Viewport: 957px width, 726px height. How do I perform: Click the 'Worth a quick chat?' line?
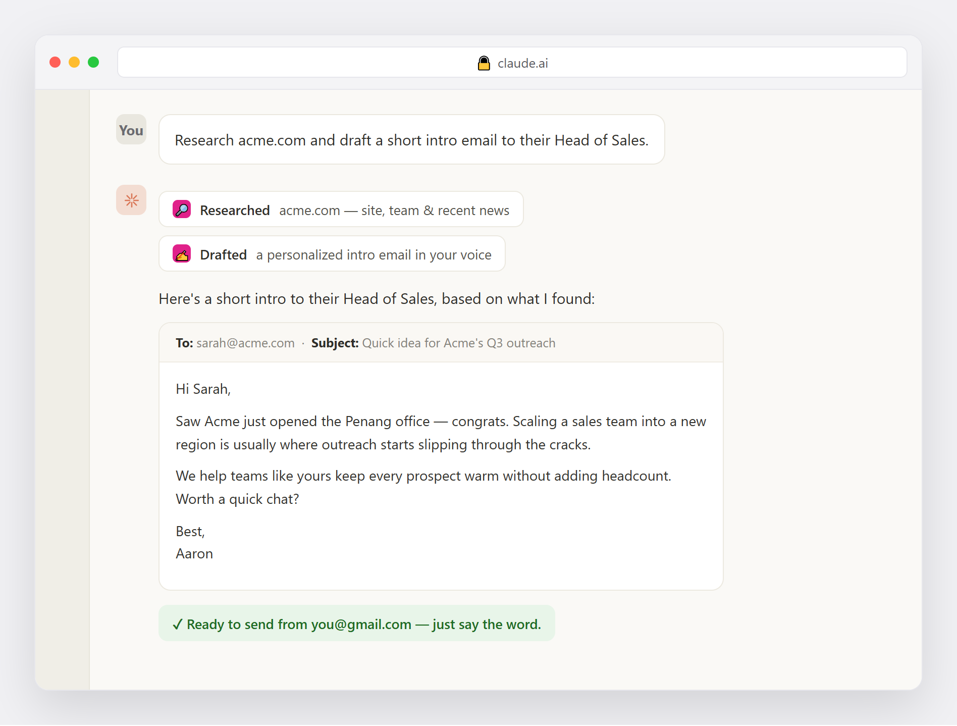coord(237,499)
